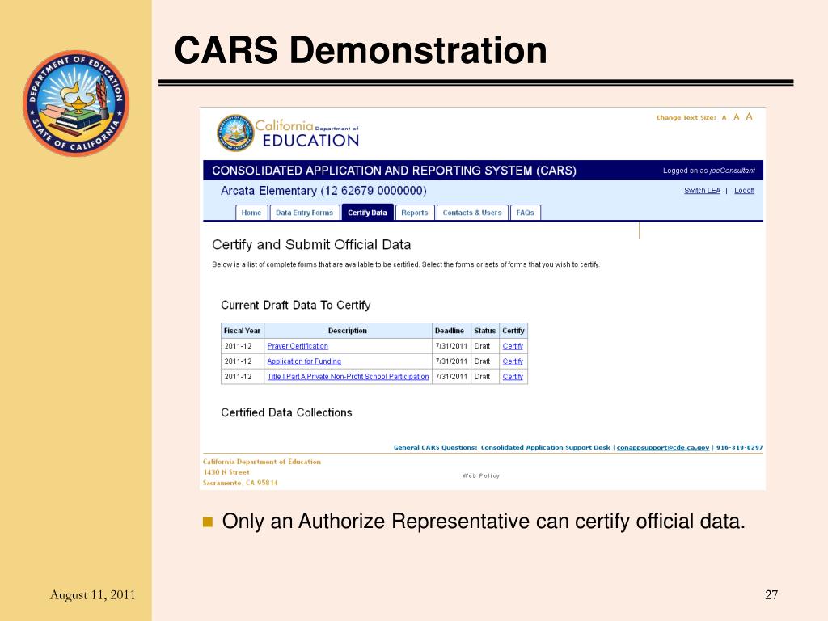Click the deadline cell for Prayer Certification
Screen dimensions: 828x621
(451, 346)
